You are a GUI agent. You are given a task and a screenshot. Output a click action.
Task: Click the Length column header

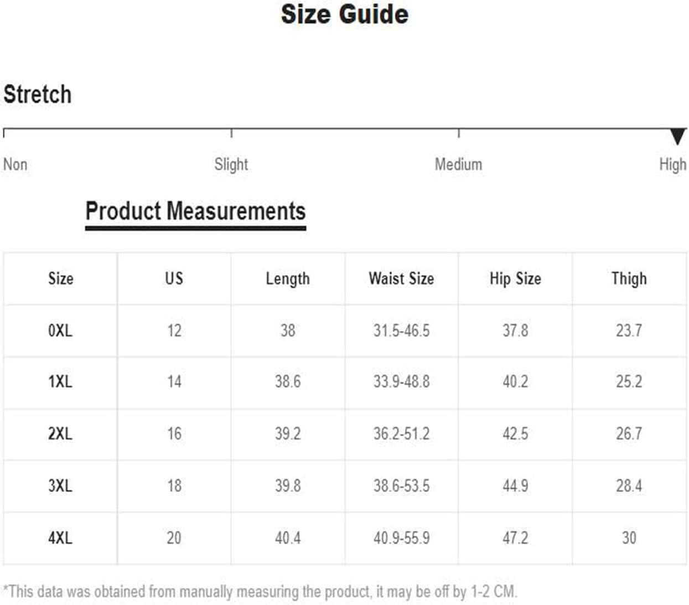288,278
